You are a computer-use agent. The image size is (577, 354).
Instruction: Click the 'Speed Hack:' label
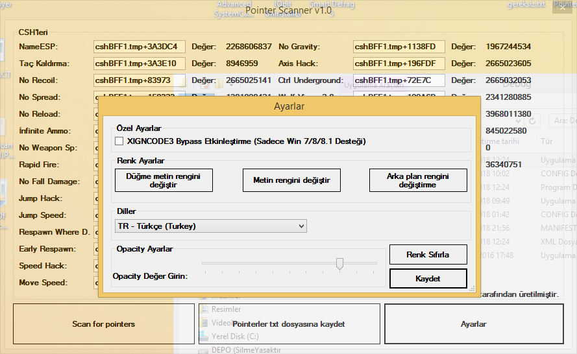(x=43, y=266)
